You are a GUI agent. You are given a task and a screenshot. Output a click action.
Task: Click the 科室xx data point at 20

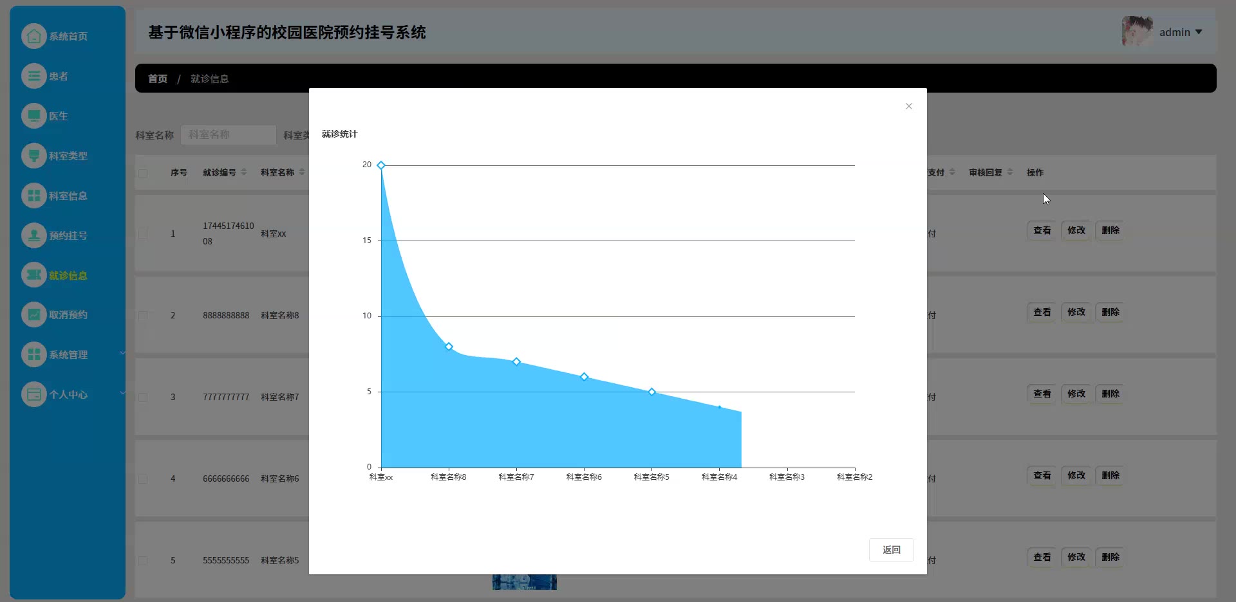pyautogui.click(x=381, y=165)
